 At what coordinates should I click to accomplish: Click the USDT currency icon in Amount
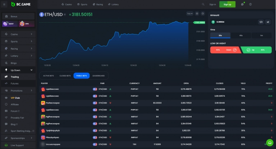click(213, 22)
